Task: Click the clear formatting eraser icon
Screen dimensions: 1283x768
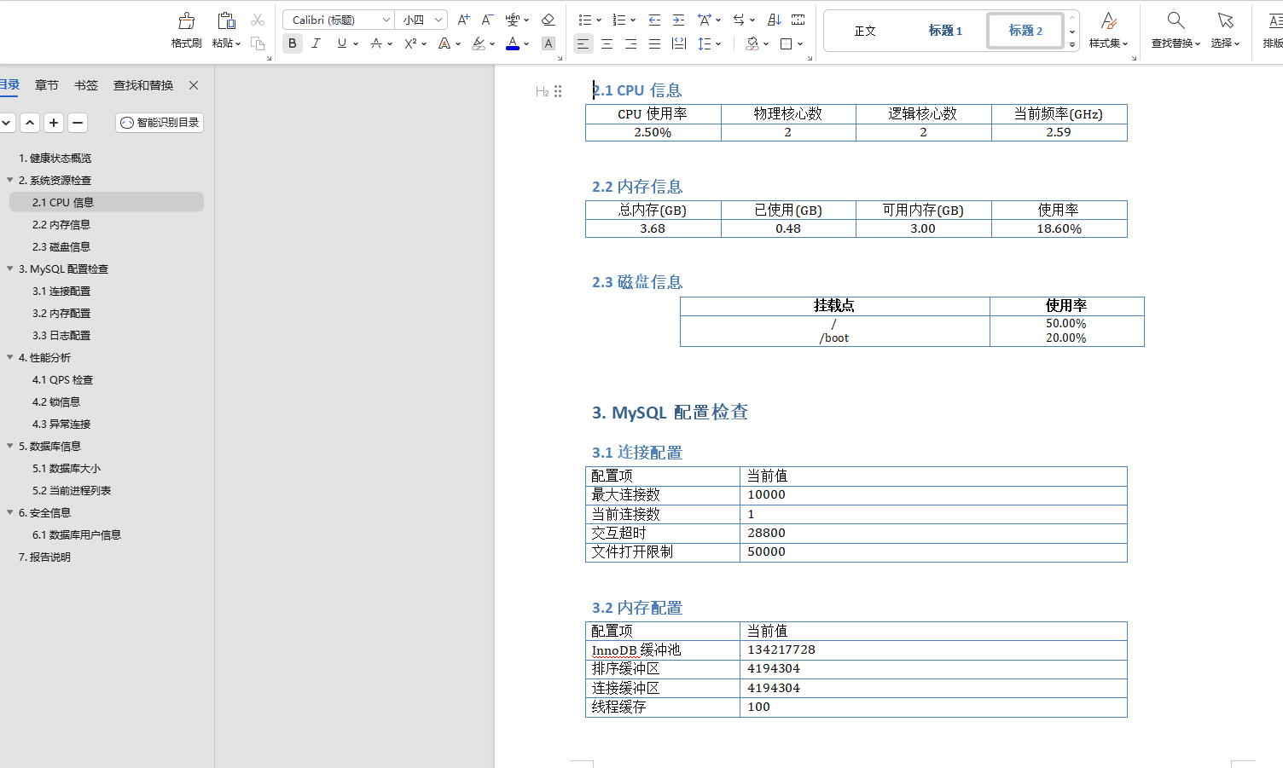Action: pyautogui.click(x=549, y=20)
